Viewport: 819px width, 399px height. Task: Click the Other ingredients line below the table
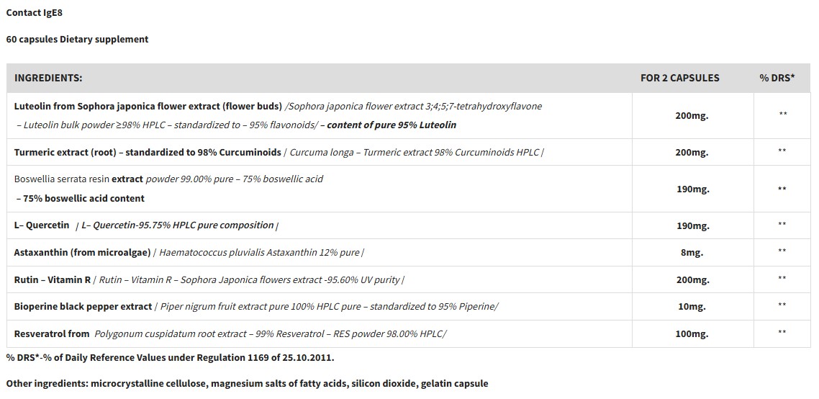(247, 383)
